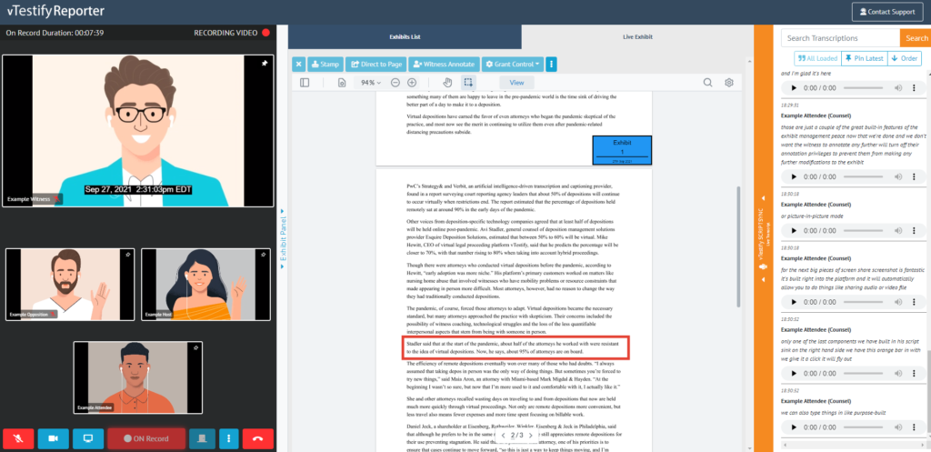
Task: Click the All Loaded filter button
Action: pyautogui.click(x=817, y=58)
